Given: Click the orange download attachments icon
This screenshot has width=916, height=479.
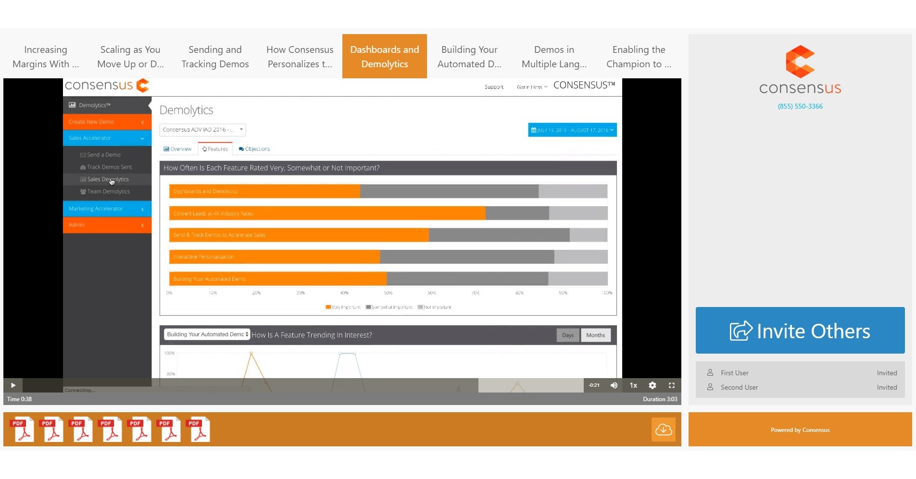Looking at the screenshot, I should [x=664, y=429].
